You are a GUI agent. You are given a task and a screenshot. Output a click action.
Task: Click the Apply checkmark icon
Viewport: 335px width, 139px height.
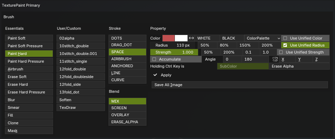[x=155, y=75]
